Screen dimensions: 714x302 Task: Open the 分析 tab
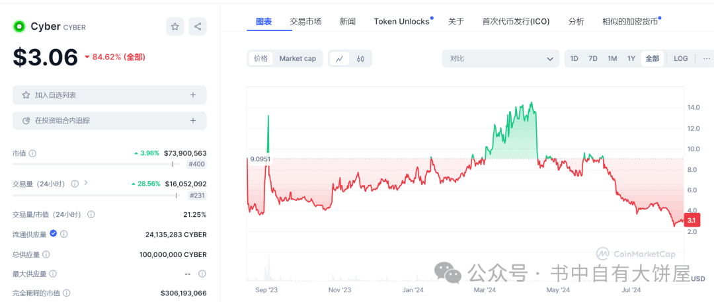(x=576, y=21)
